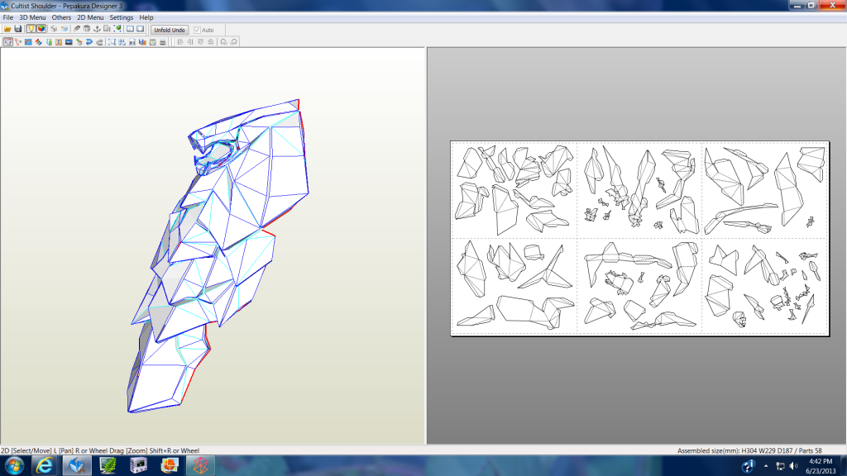Viewport: 847px width, 476px height.
Task: Show hidden system tray icons arrow
Action: tap(766, 466)
